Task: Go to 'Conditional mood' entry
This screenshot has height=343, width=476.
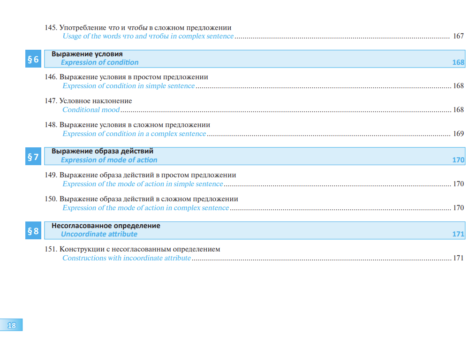Action: click(x=91, y=110)
